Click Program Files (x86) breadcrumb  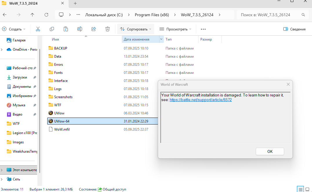coord(152,15)
